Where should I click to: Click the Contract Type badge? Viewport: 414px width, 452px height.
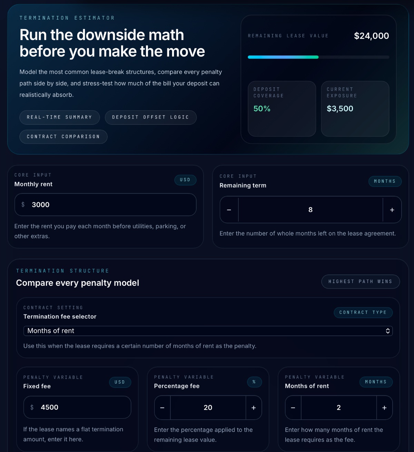point(363,312)
